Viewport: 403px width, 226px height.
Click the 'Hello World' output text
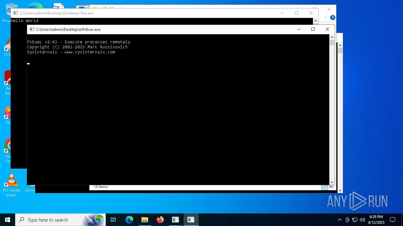pyautogui.click(x=25, y=21)
